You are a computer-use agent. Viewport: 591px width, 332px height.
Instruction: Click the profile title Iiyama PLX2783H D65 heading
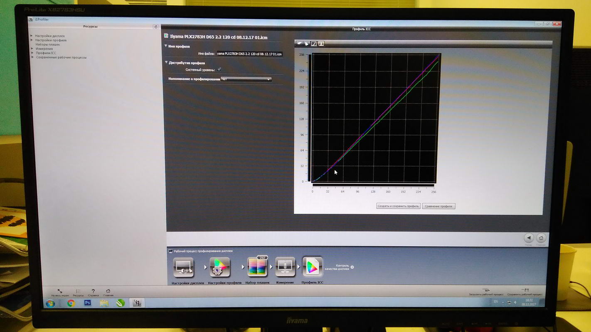click(219, 37)
